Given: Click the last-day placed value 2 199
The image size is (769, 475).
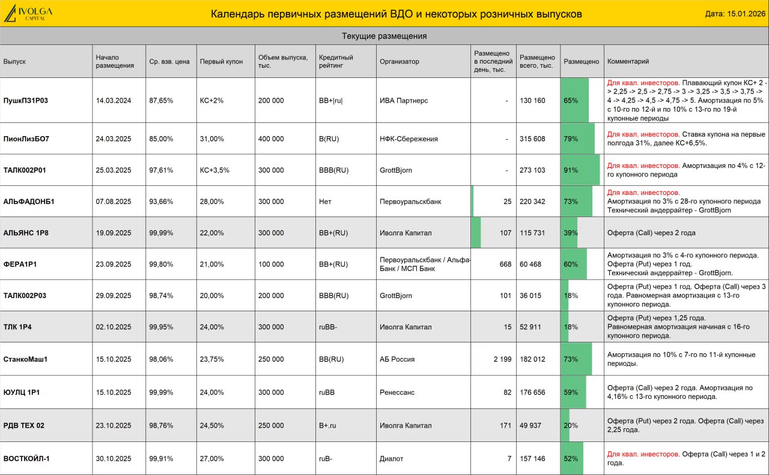Looking at the screenshot, I should click(503, 359).
